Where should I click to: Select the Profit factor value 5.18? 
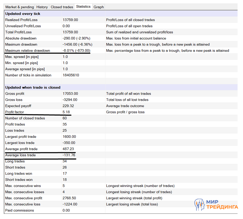[x=66, y=112]
